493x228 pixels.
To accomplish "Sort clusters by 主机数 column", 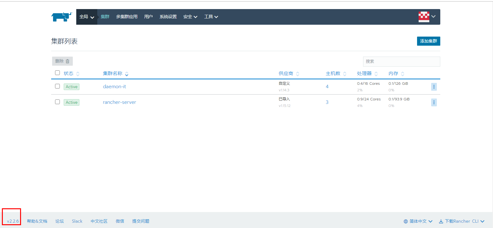I will (x=336, y=73).
